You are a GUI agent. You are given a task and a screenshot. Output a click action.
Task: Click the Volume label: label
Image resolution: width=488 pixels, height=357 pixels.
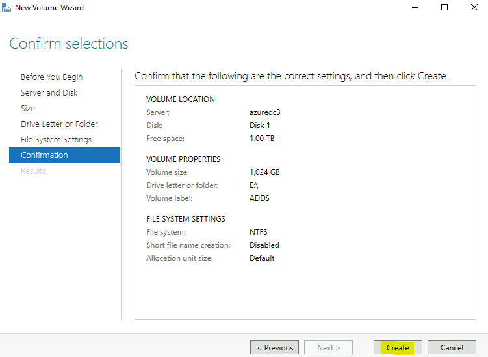point(170,198)
